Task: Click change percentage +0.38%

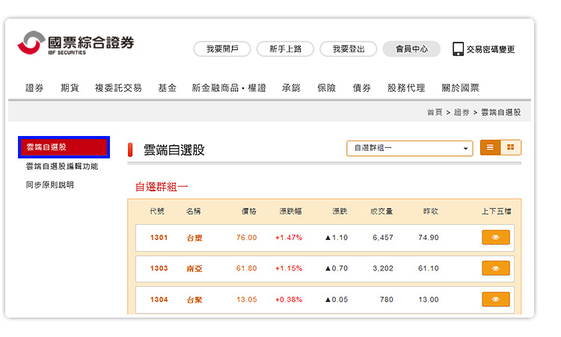Action: [x=289, y=300]
